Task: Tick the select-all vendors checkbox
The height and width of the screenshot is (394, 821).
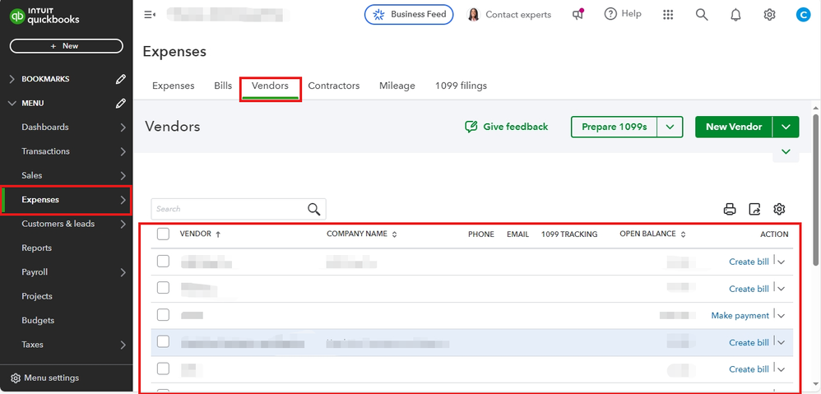Action: 163,234
